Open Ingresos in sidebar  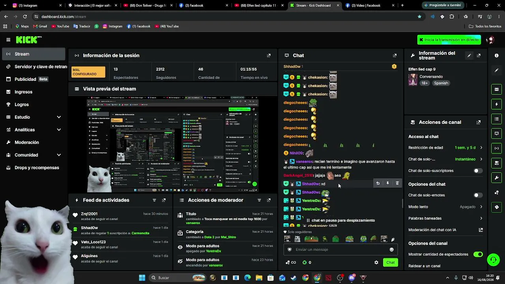point(34,92)
